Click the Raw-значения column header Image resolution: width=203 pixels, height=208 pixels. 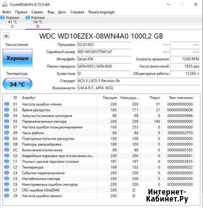pos(181,98)
